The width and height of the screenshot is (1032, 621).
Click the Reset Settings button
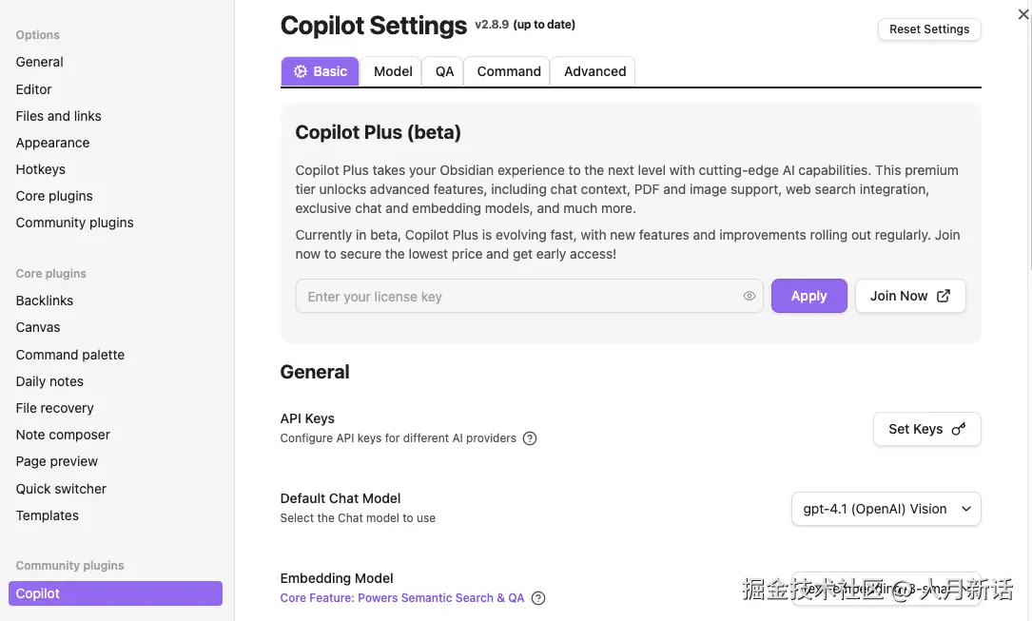pyautogui.click(x=929, y=29)
